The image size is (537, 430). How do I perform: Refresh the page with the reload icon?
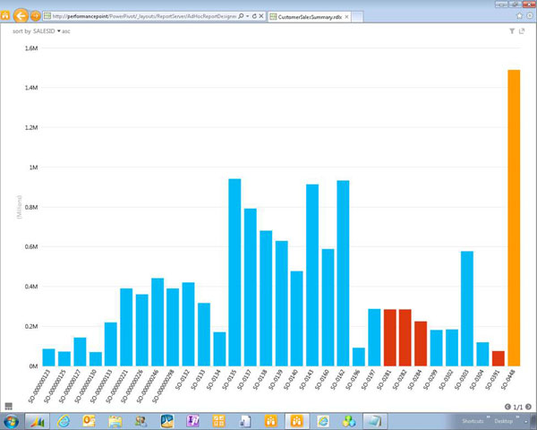point(254,16)
